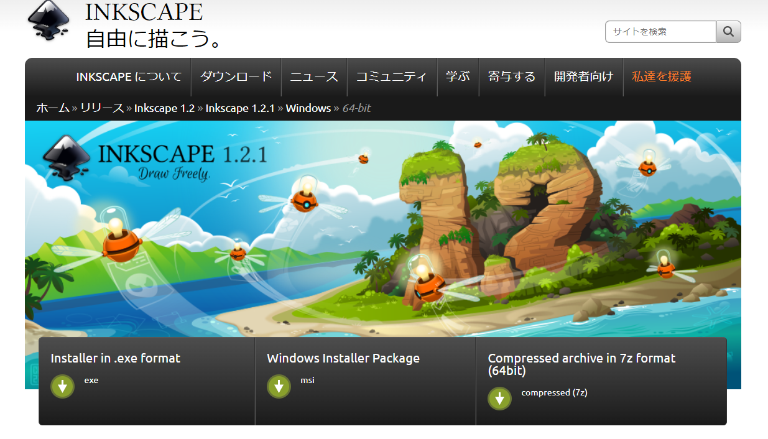Open the INKSCAPE について menu

[129, 77]
